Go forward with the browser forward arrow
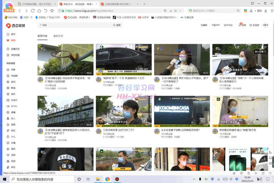274x183 pixels. coord(26,11)
